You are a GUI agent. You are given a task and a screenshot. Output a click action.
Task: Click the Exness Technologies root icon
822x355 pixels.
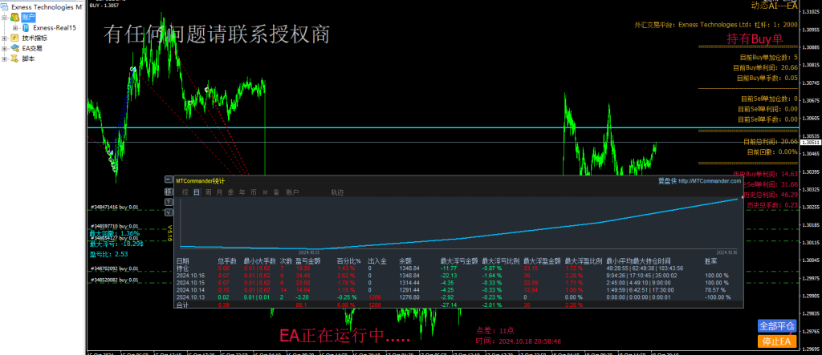[5, 7]
